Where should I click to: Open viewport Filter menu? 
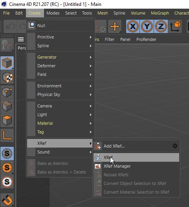coord(110,39)
